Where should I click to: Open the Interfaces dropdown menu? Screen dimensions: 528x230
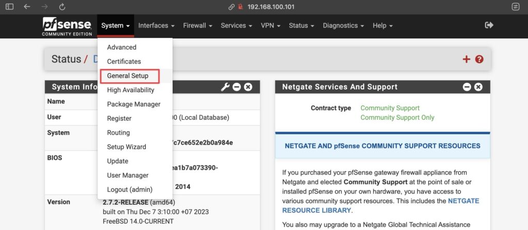point(156,26)
